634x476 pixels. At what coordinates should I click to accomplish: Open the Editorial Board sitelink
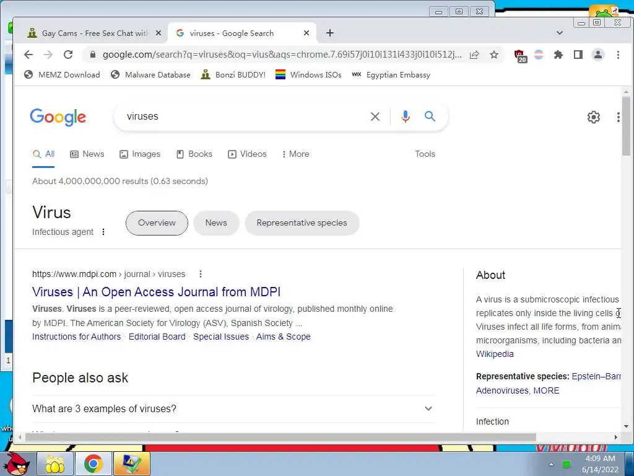pos(157,337)
